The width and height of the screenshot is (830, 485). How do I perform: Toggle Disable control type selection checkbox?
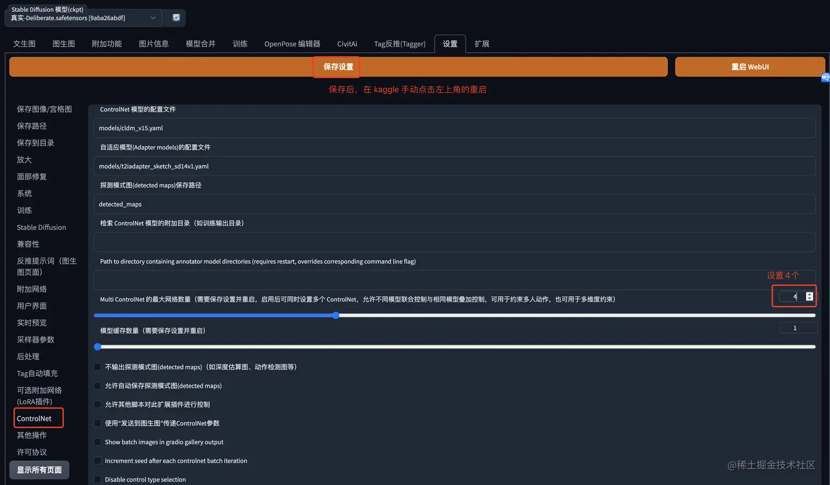pos(98,480)
